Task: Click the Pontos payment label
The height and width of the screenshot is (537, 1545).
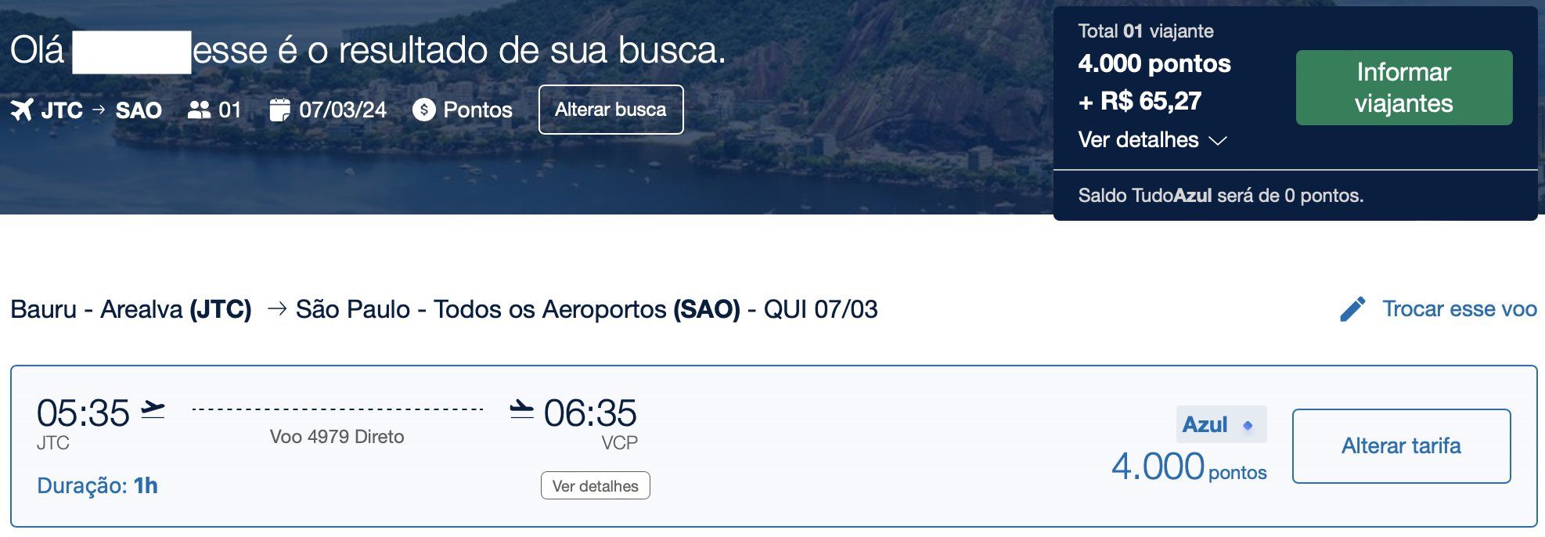Action: 477,110
